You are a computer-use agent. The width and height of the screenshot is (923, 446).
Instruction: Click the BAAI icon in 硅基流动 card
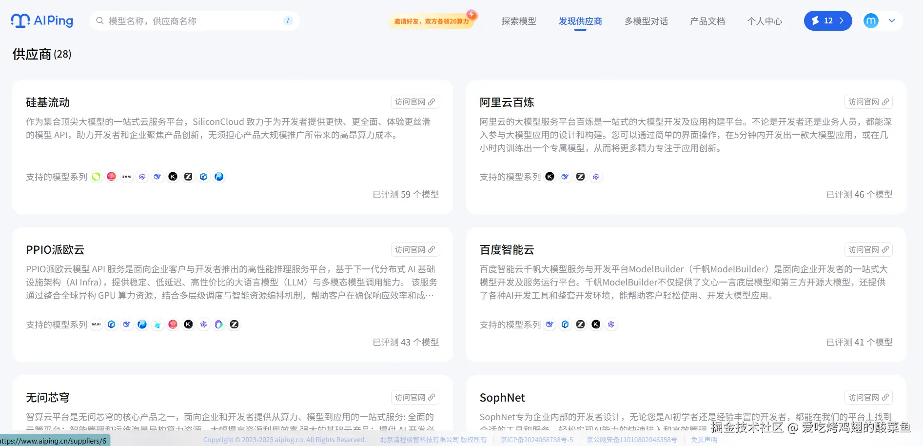click(127, 177)
